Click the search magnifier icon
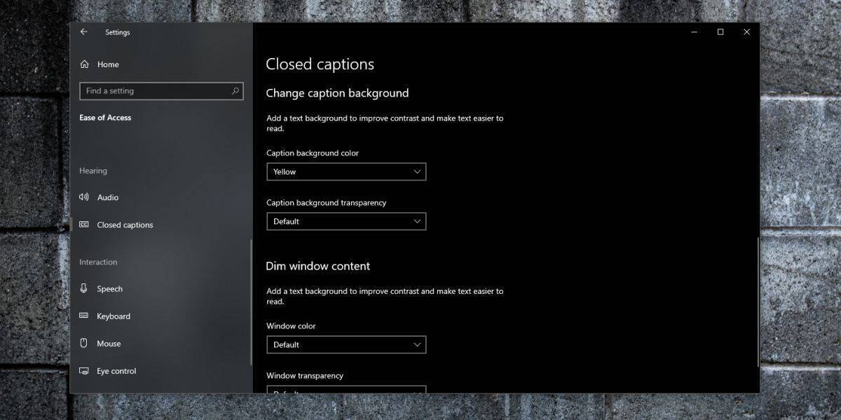The width and height of the screenshot is (841, 420). pos(235,91)
